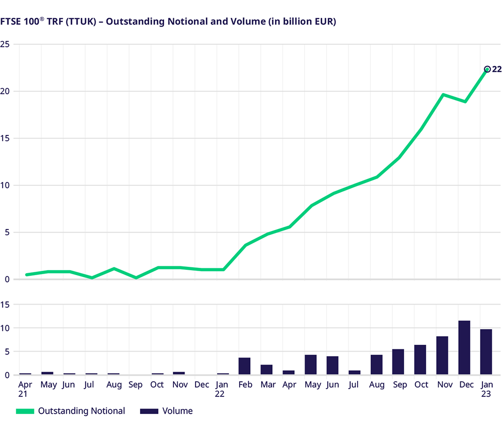
Task: Click the volume bar above Sep 2022
Action: coord(398,362)
